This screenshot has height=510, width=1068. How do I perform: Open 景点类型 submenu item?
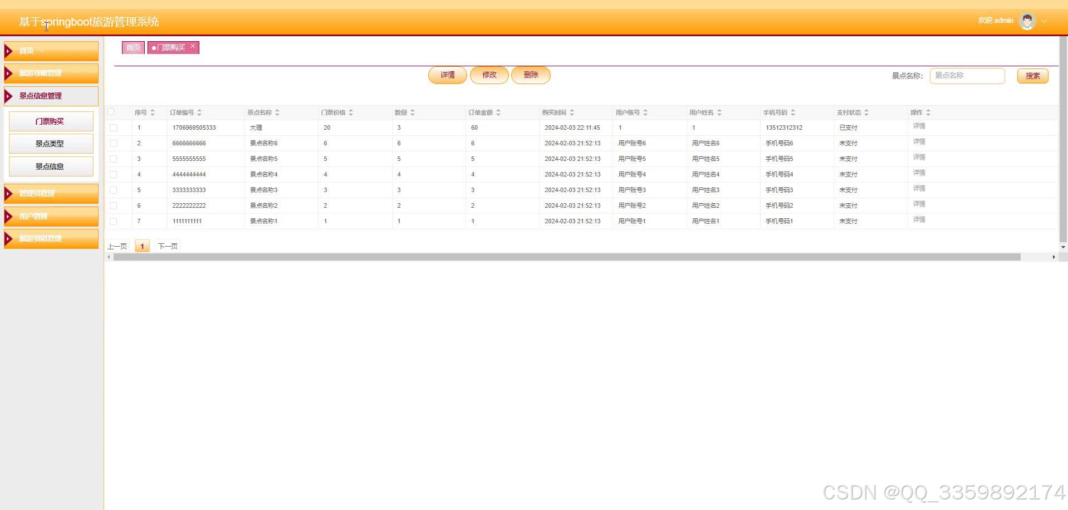51,144
